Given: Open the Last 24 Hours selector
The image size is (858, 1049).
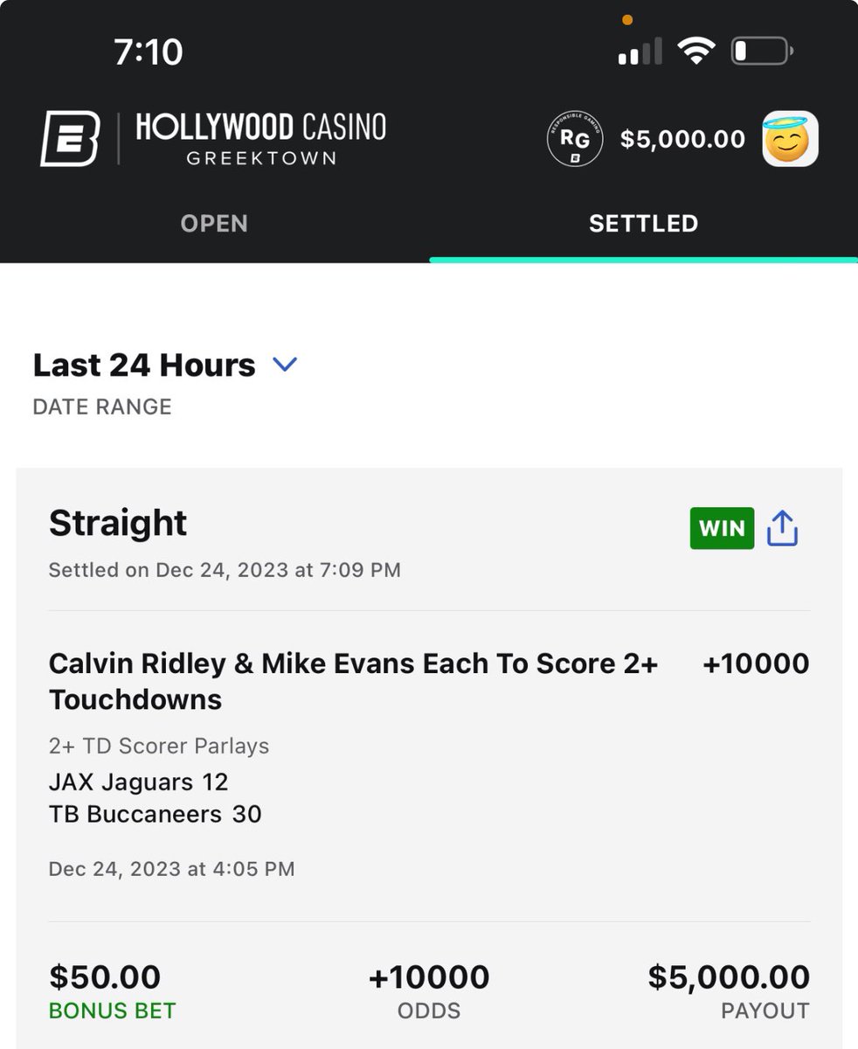Looking at the screenshot, I should (x=144, y=365).
